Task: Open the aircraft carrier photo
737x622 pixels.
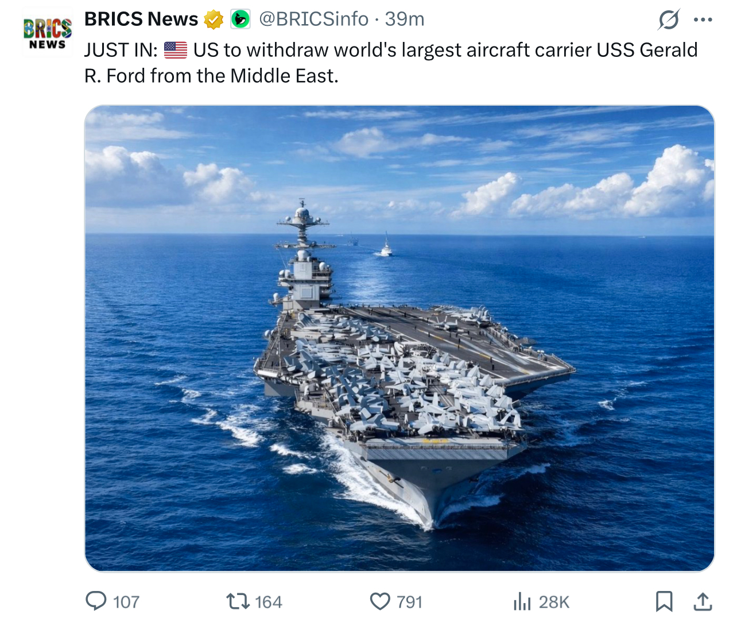Action: tap(399, 338)
